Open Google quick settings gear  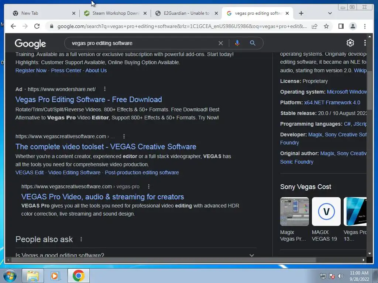(350, 43)
